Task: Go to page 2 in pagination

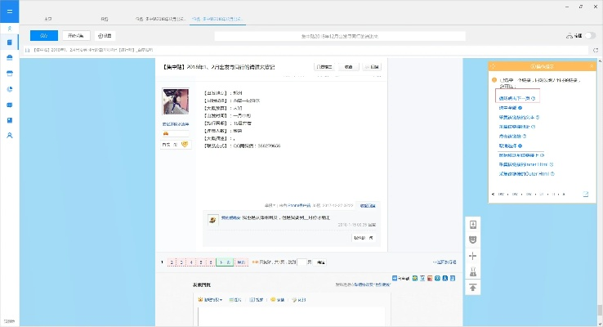Action: (172, 262)
